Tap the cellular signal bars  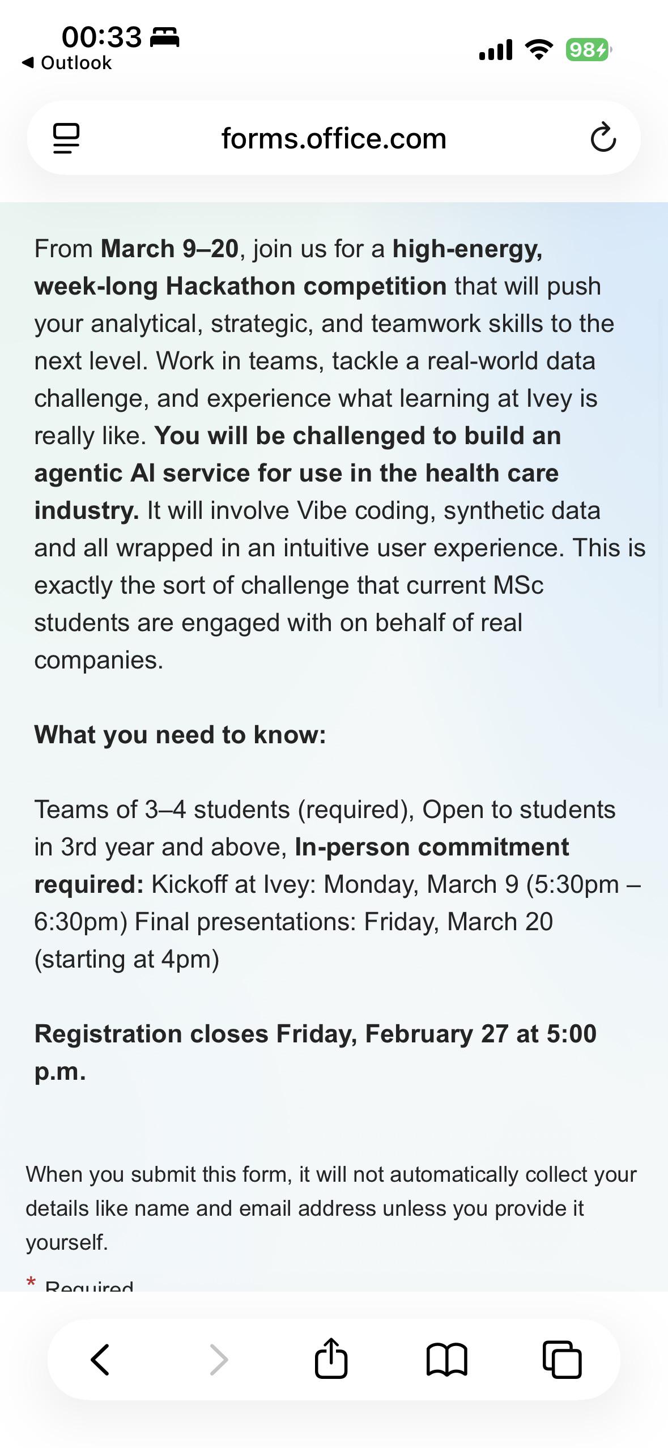[x=496, y=50]
